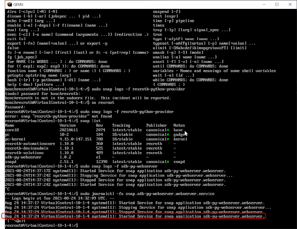
Task: Click the 'not found' error message line
Action: (58, 116)
